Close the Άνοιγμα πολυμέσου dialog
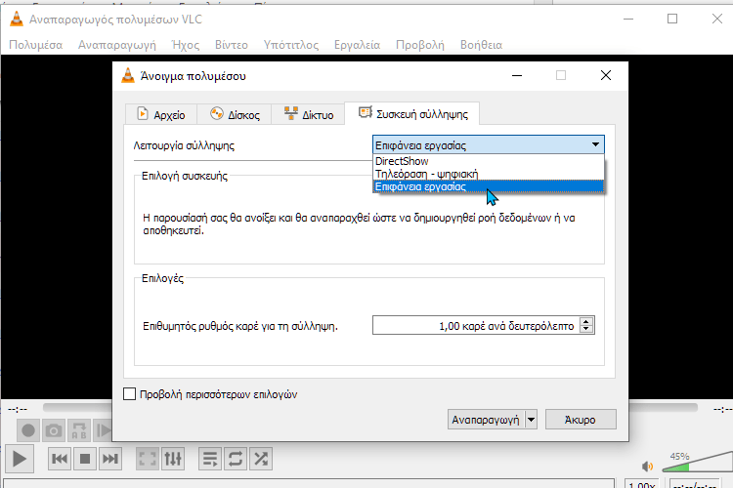 pos(606,75)
